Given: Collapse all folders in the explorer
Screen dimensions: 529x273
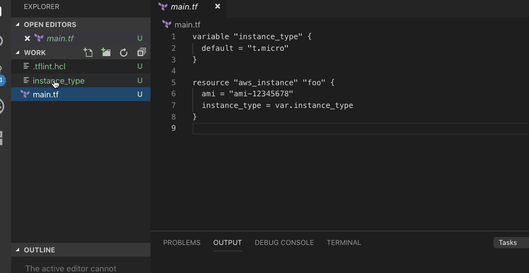Looking at the screenshot, I should click(141, 52).
